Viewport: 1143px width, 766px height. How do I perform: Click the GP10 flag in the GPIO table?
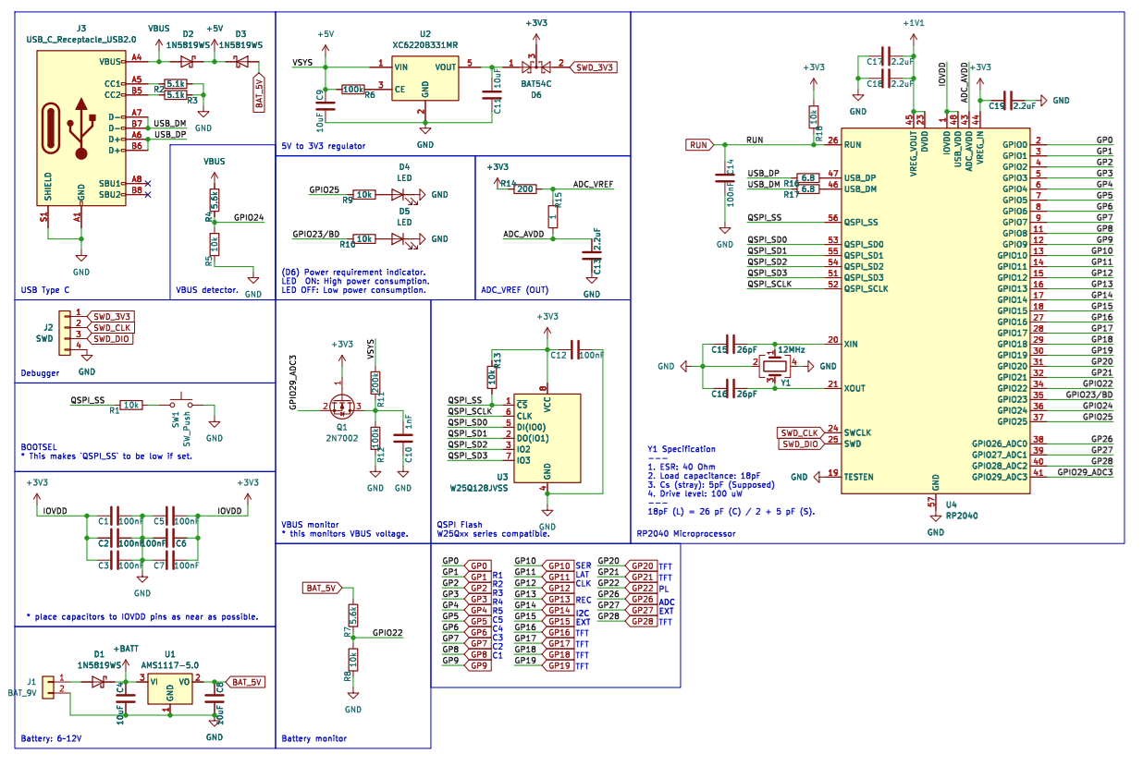click(558, 565)
